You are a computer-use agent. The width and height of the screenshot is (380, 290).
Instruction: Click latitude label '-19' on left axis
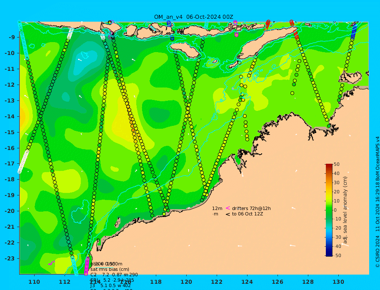click(x=10, y=195)
